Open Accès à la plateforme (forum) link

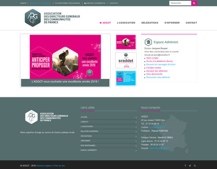pos(159,61)
